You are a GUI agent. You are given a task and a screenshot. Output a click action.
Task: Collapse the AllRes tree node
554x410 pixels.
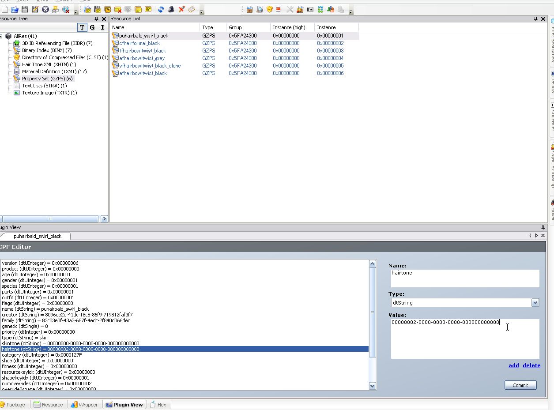click(1, 36)
